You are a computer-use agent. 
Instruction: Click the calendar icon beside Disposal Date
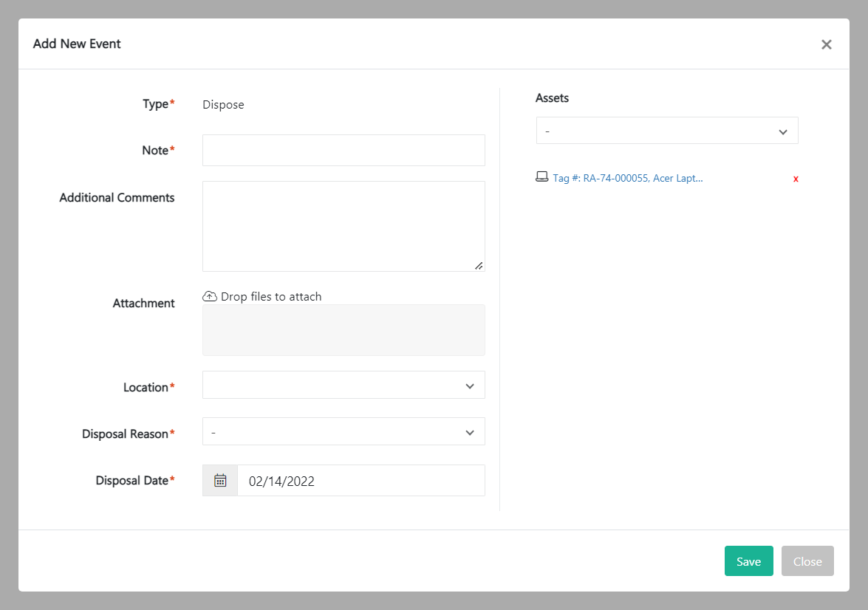click(220, 481)
